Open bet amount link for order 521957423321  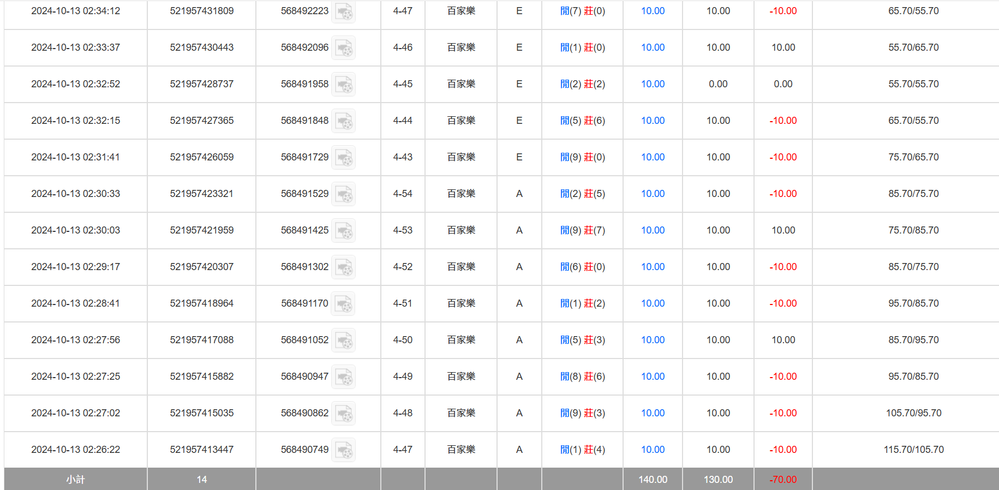point(653,194)
